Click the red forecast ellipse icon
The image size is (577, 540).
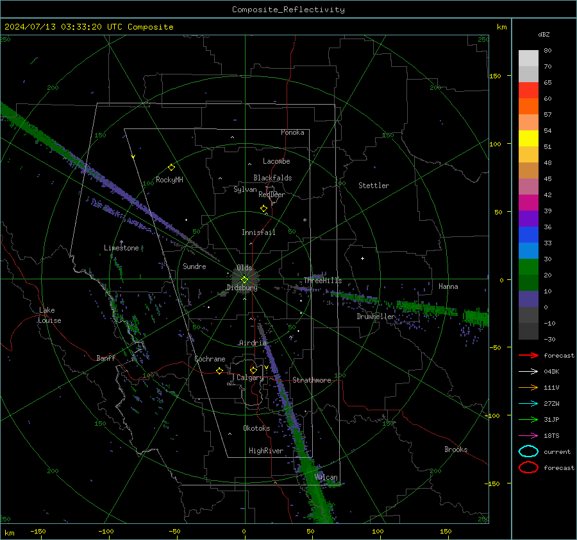(x=528, y=467)
